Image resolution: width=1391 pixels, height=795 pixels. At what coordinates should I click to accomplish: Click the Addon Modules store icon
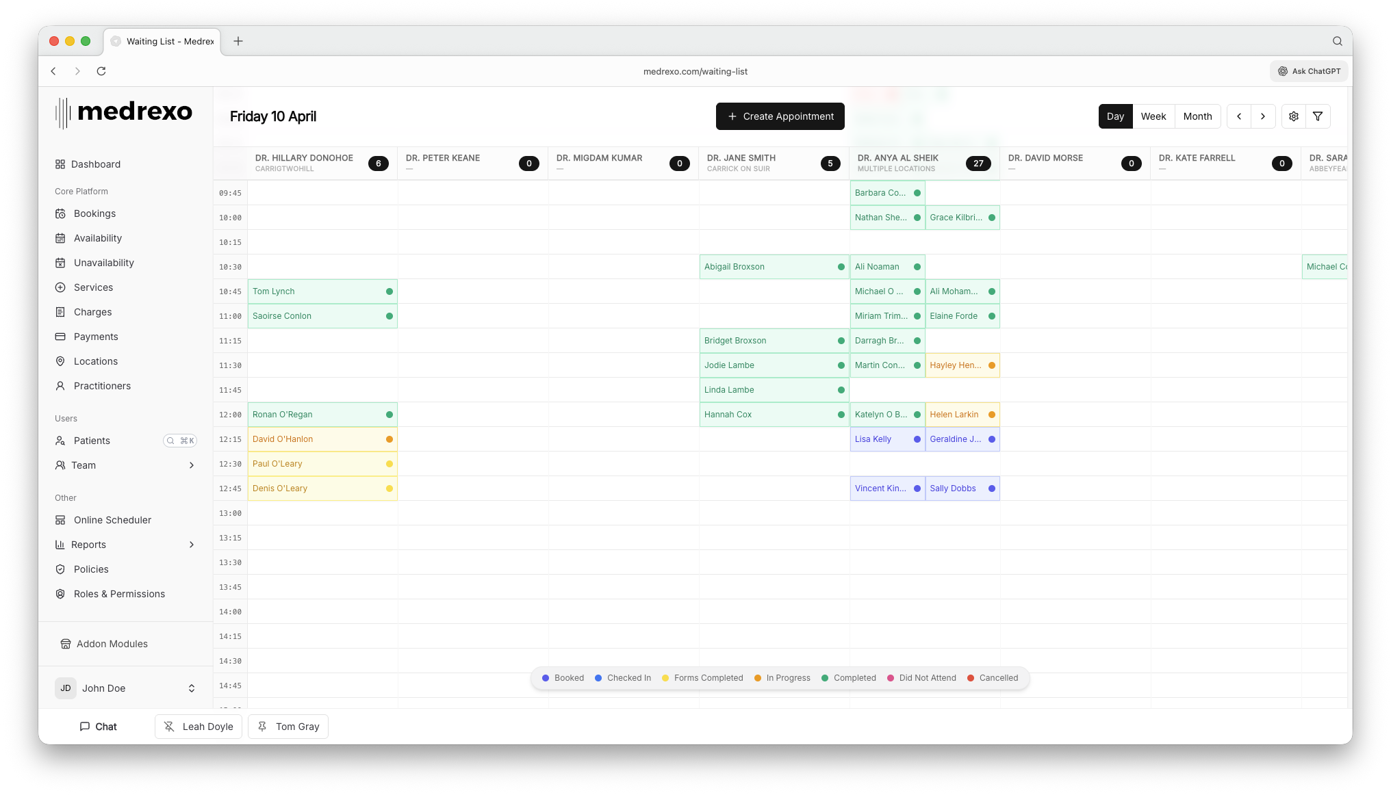[66, 644]
